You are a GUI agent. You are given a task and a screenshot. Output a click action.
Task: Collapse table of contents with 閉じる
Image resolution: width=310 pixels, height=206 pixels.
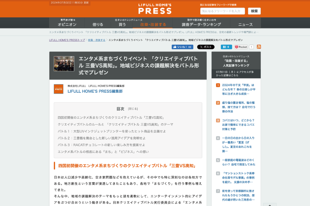point(133,109)
